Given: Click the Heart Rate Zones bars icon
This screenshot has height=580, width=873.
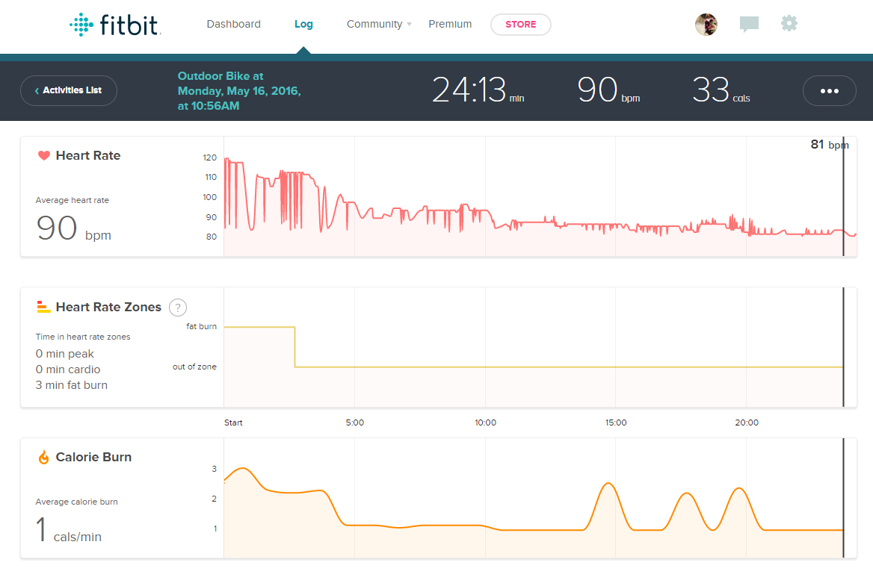Looking at the screenshot, I should point(43,307).
